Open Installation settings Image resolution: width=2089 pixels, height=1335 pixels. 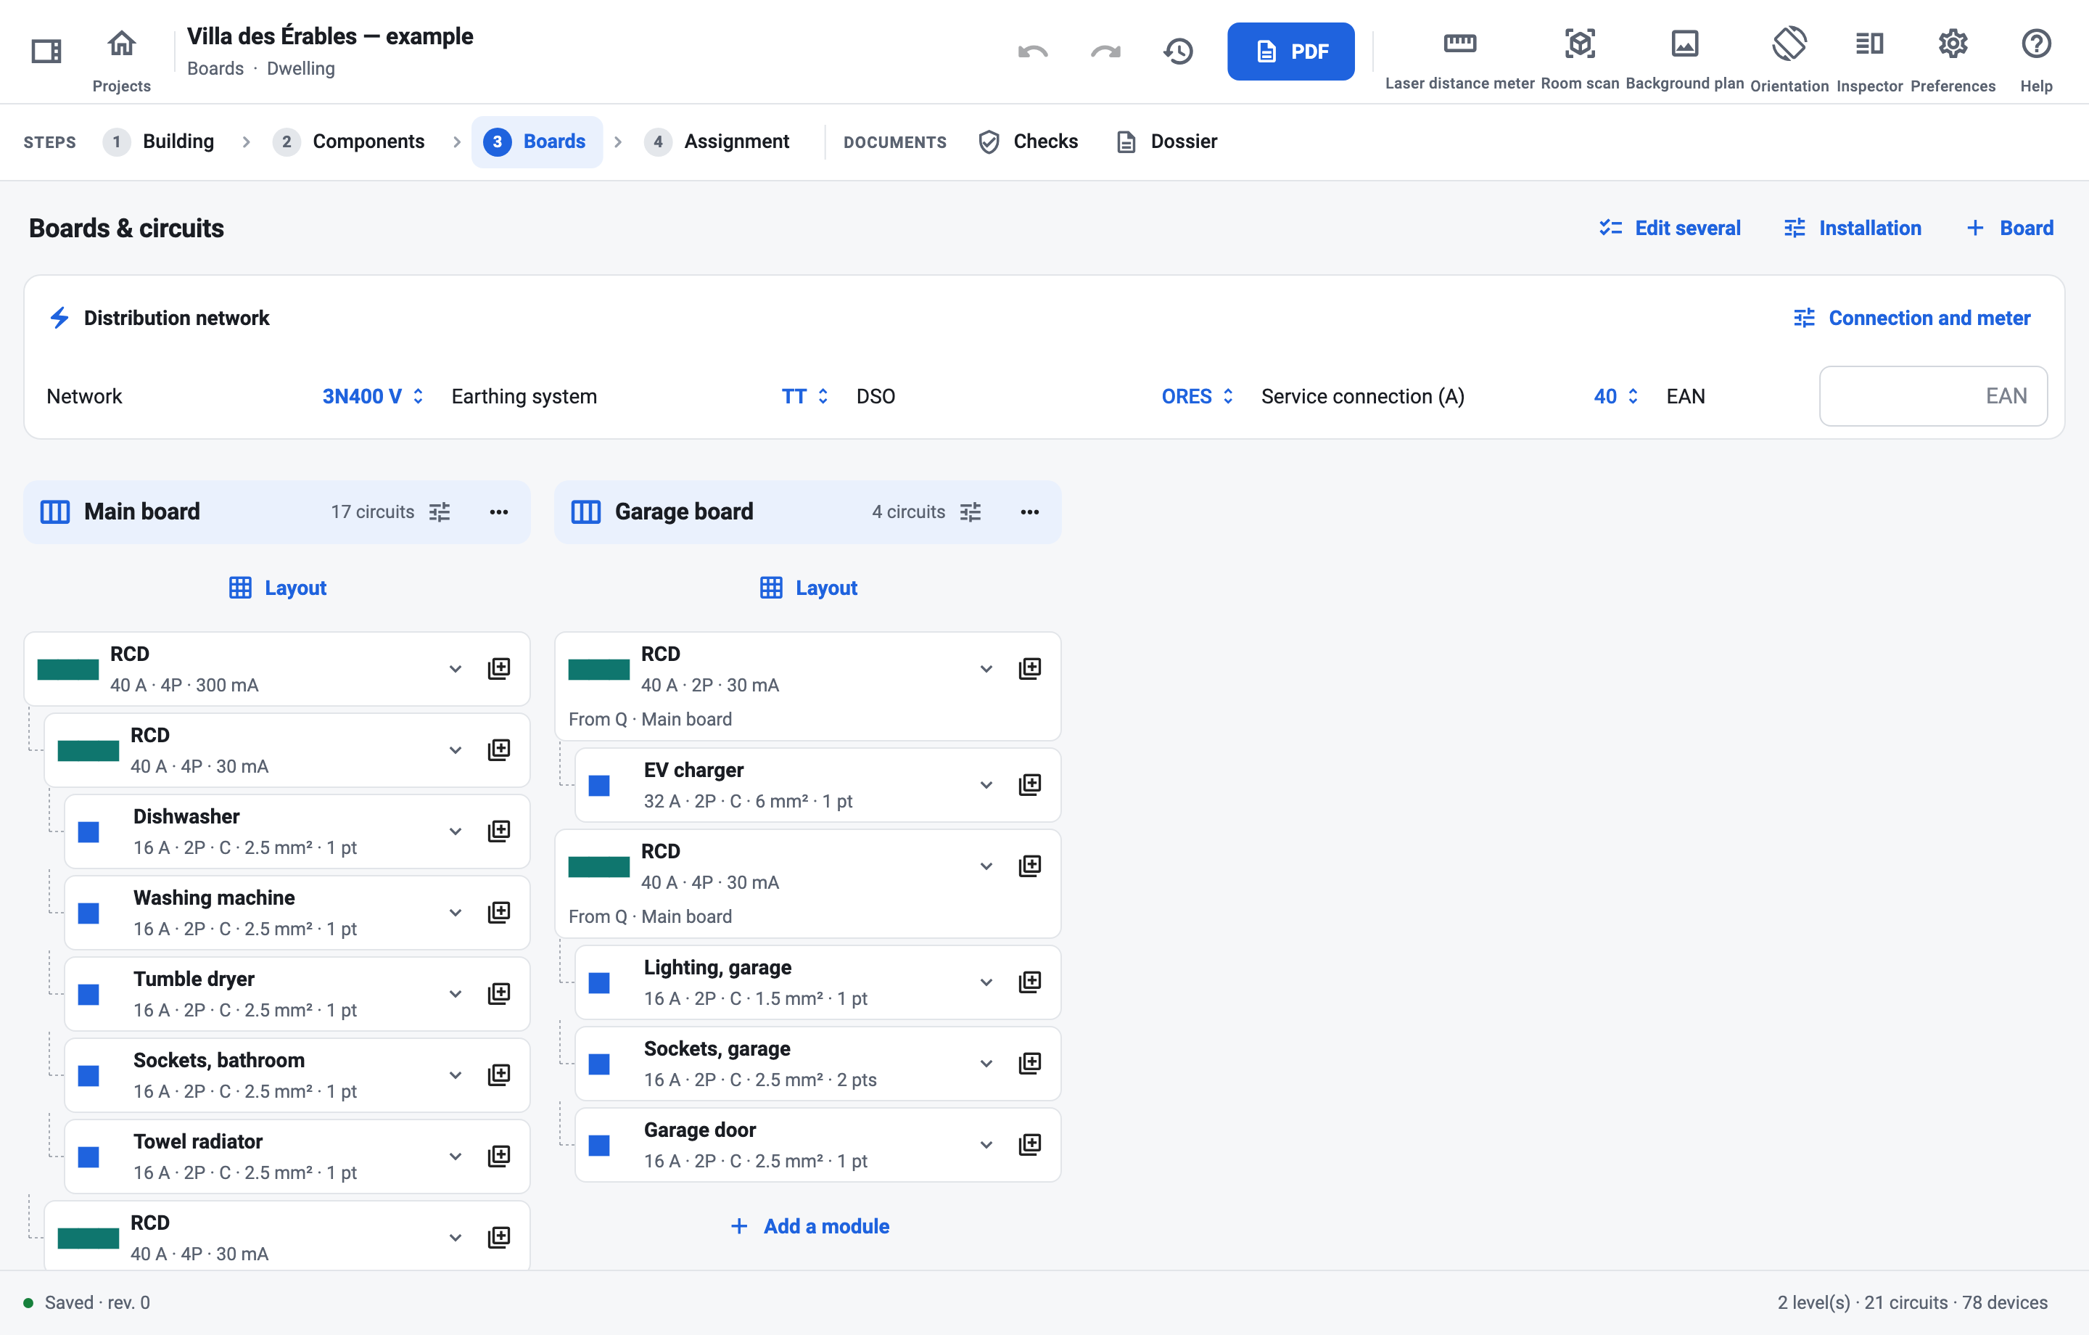(1852, 227)
